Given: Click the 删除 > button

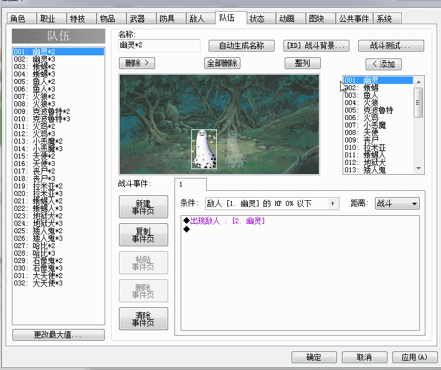Looking at the screenshot, I should point(137,63).
